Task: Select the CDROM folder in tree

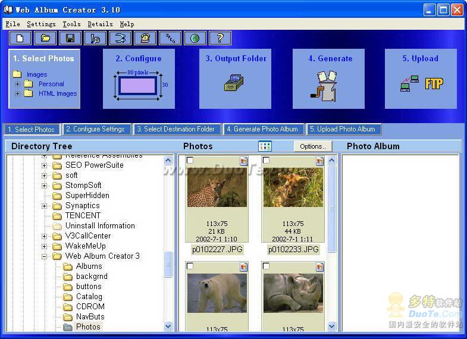Action: (90, 306)
